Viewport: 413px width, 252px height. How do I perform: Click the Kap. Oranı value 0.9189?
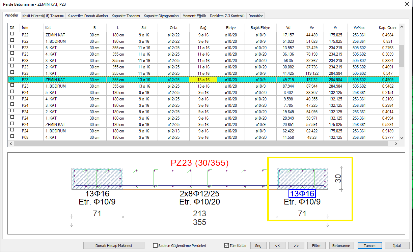[388, 131]
